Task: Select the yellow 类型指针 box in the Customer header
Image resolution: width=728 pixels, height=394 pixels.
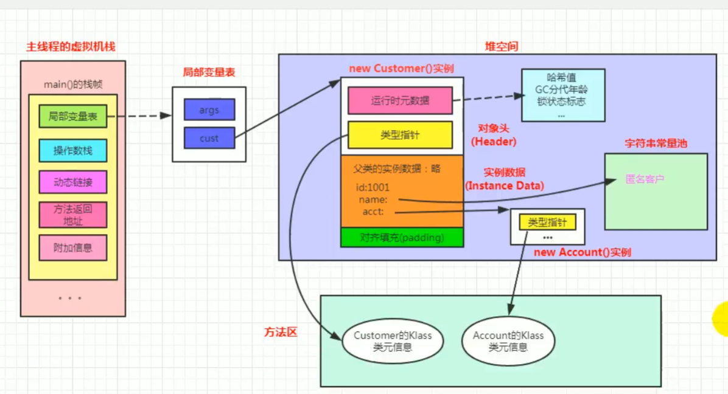Action: 400,135
